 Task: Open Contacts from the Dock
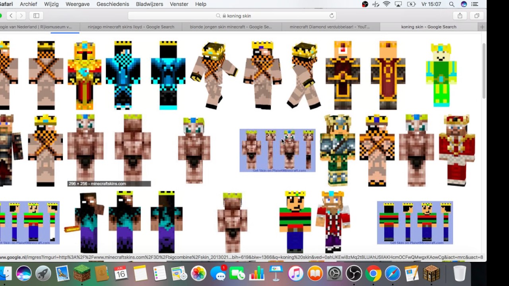(102, 273)
